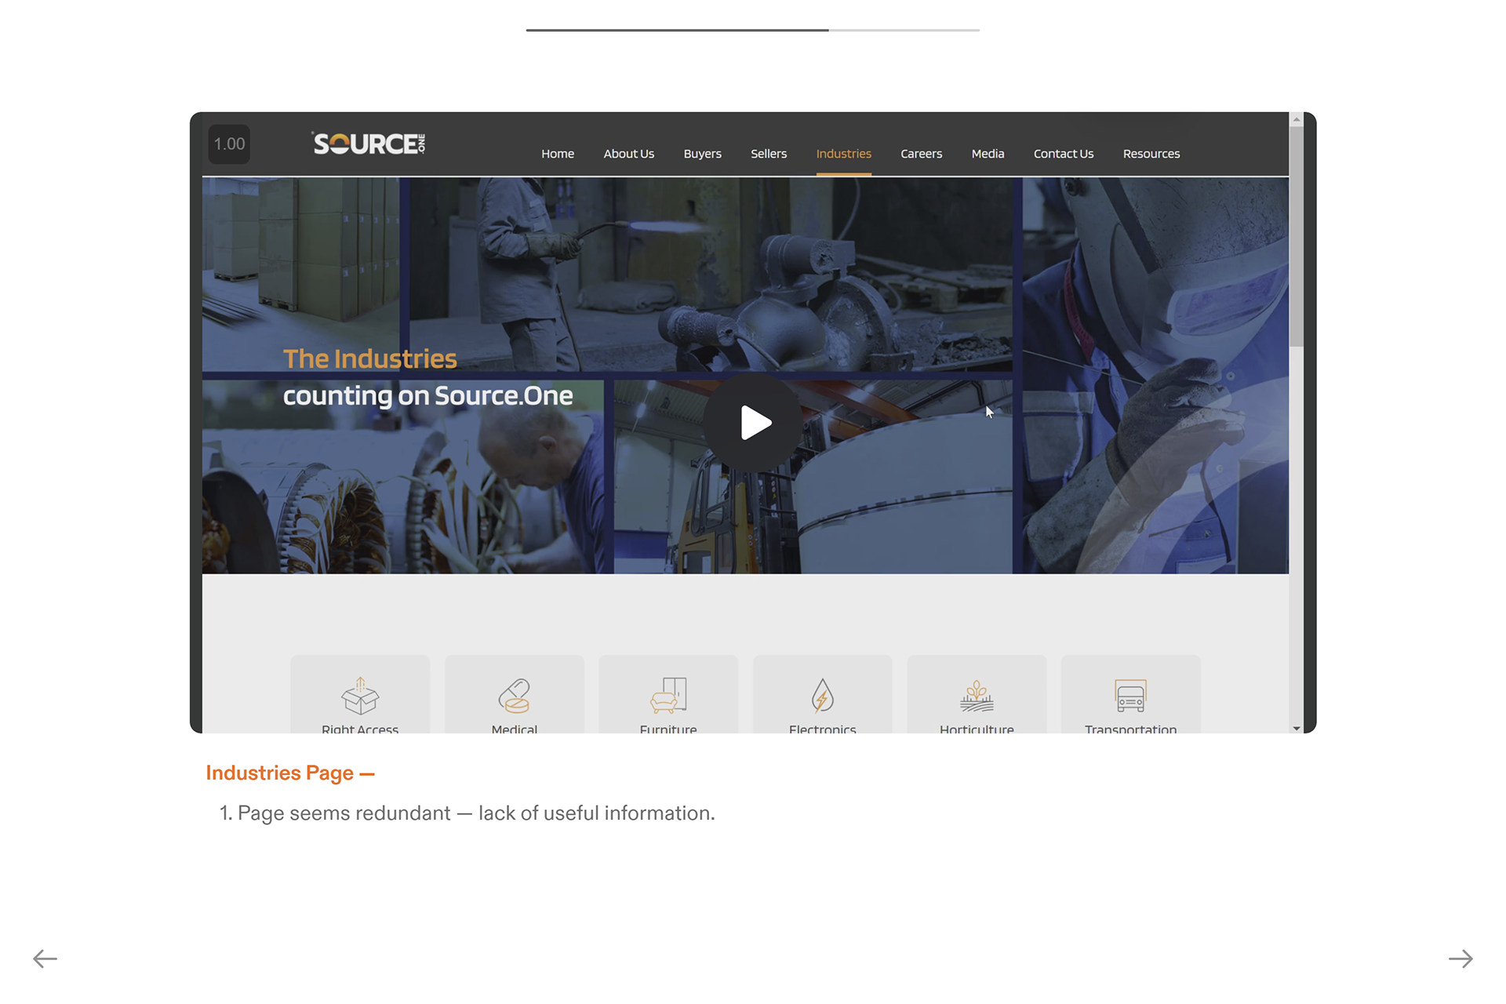The image size is (1506, 1004).
Task: Select the Industries navigation tab
Action: pos(843,154)
